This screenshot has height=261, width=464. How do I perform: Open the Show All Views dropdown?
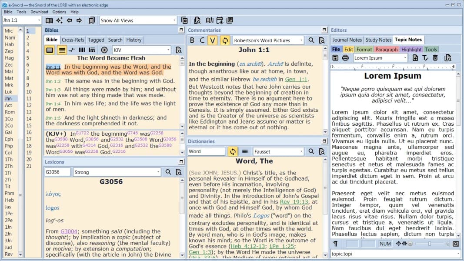click(174, 20)
